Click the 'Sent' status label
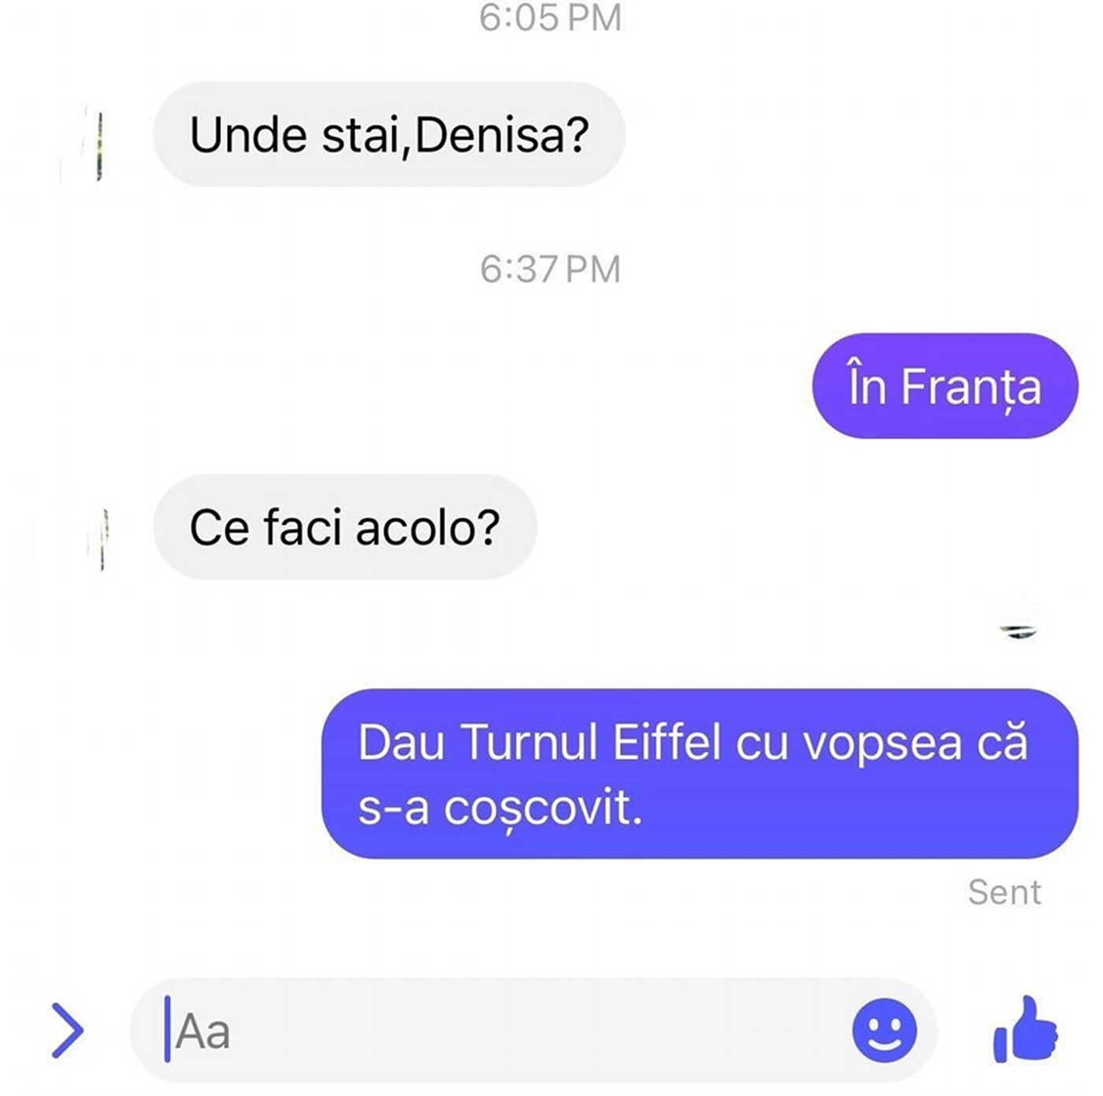The image size is (1103, 1096). point(1005,892)
